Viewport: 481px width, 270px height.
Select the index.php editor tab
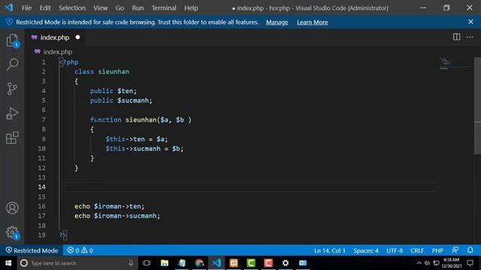click(55, 37)
